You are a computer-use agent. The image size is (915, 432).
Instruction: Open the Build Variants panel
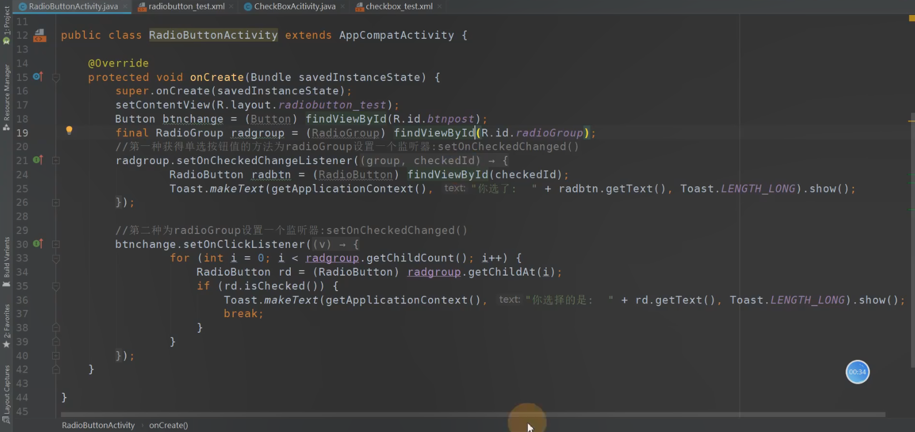[x=7, y=262]
